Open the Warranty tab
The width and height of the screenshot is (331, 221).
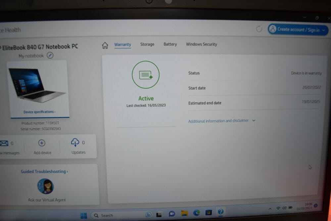(x=123, y=45)
